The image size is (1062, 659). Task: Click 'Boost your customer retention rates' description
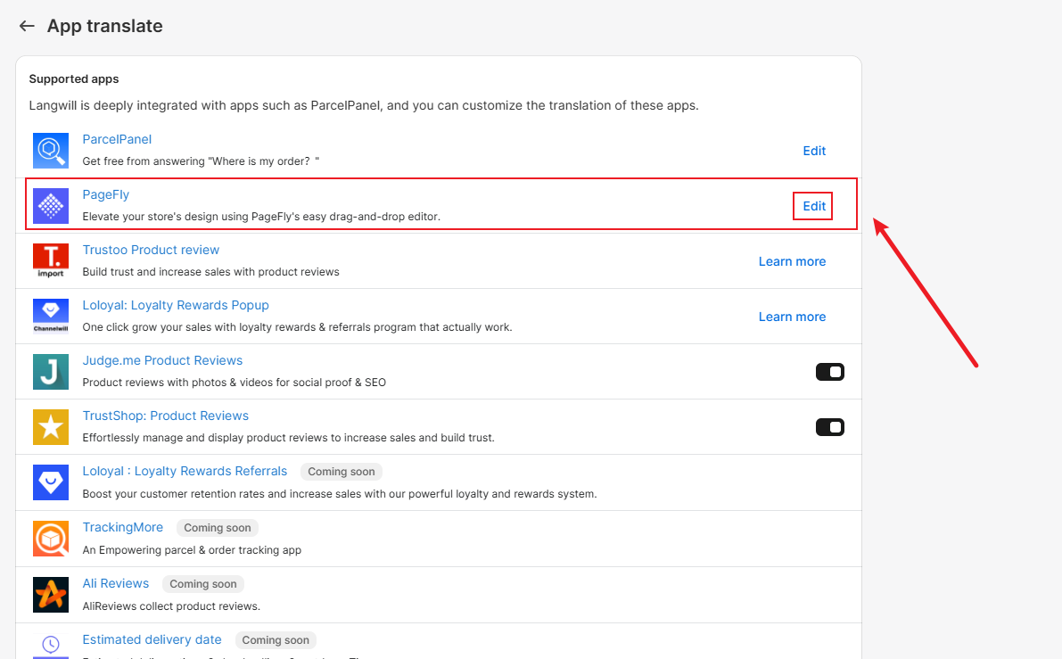[340, 494]
